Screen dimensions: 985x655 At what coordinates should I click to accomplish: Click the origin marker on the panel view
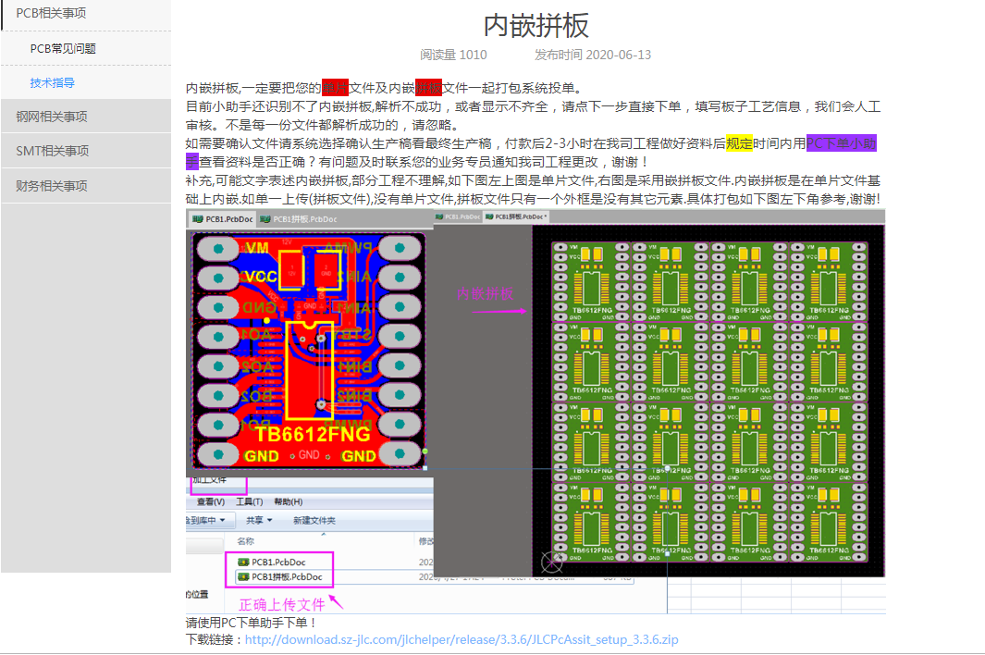551,562
